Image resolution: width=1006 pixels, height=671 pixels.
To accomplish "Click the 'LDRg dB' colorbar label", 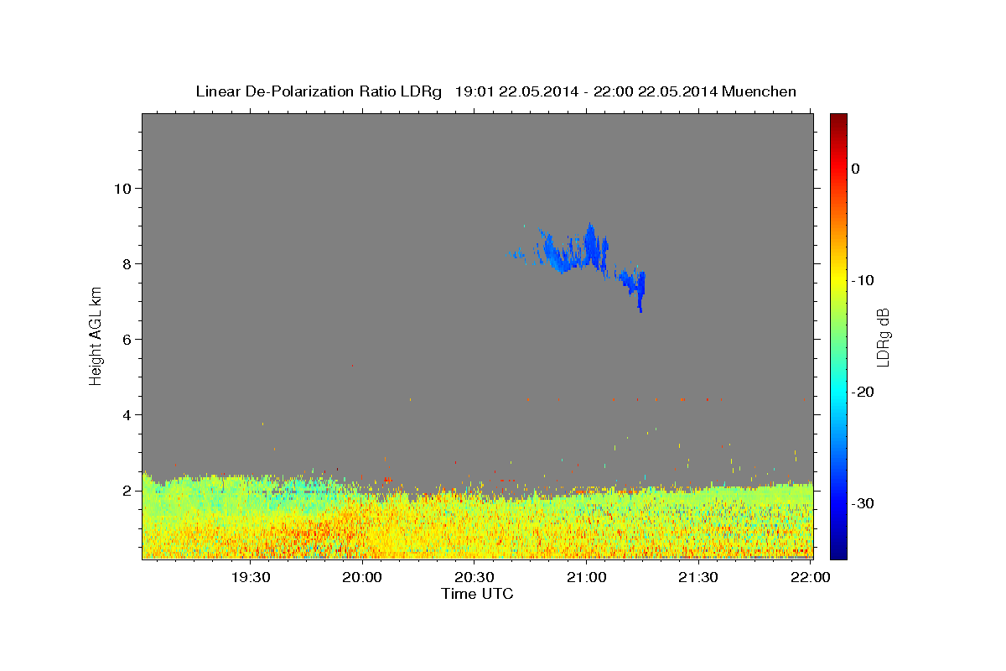I will coord(882,336).
